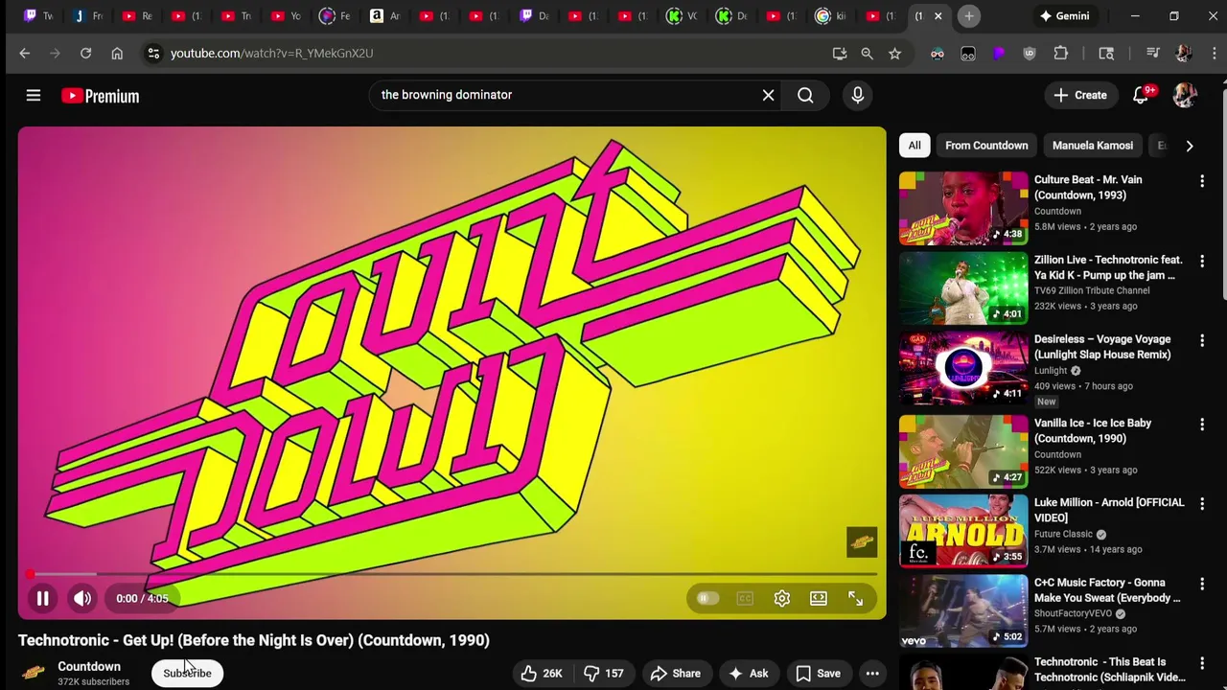Open Gemini in Chrome
The image size is (1227, 690).
pyautogui.click(x=1065, y=16)
